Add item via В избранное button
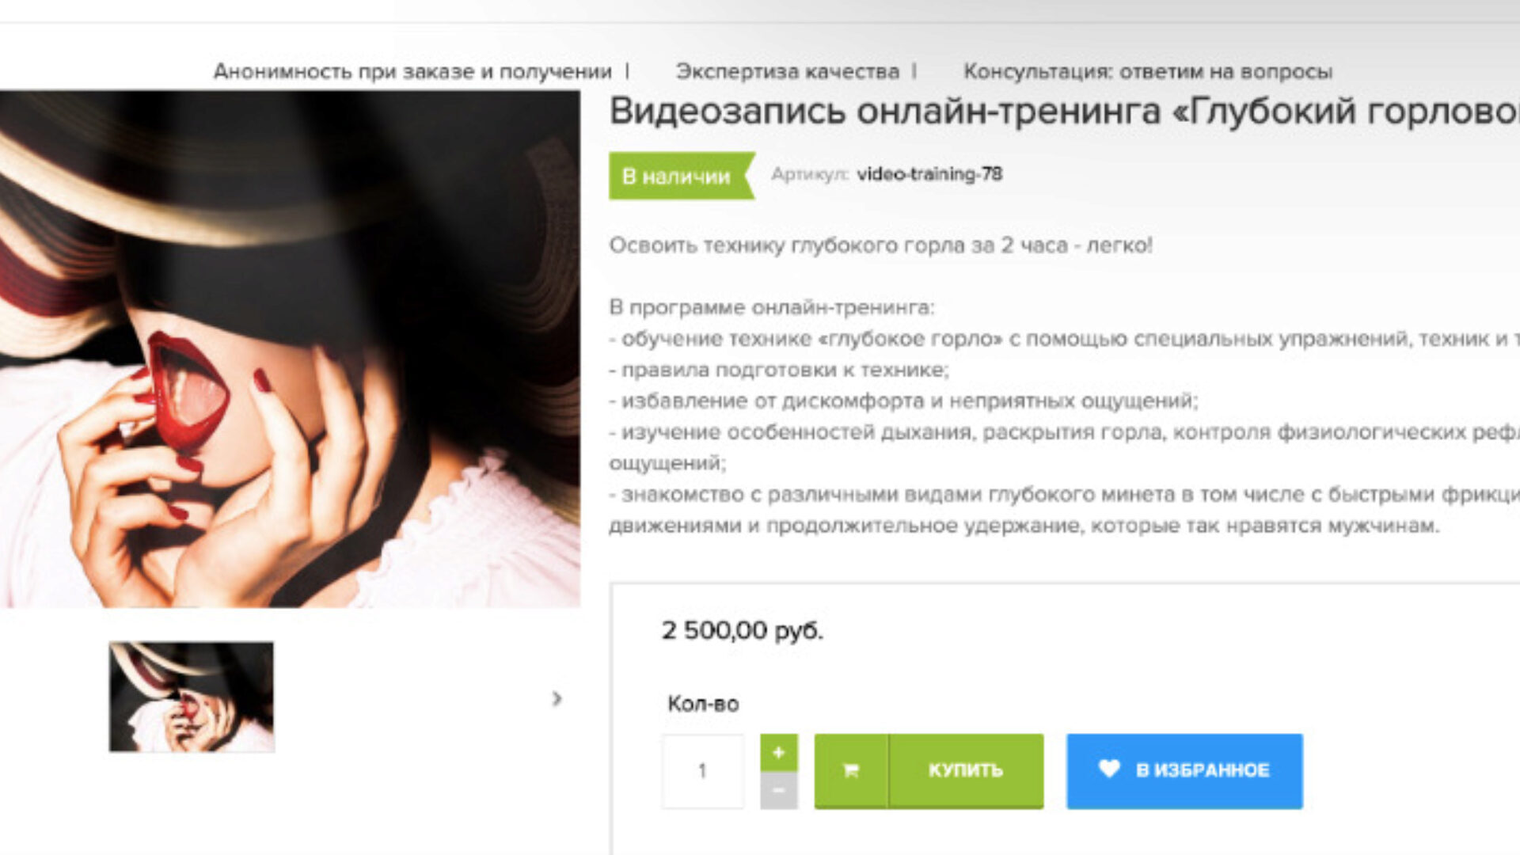The height and width of the screenshot is (855, 1520). [1184, 770]
